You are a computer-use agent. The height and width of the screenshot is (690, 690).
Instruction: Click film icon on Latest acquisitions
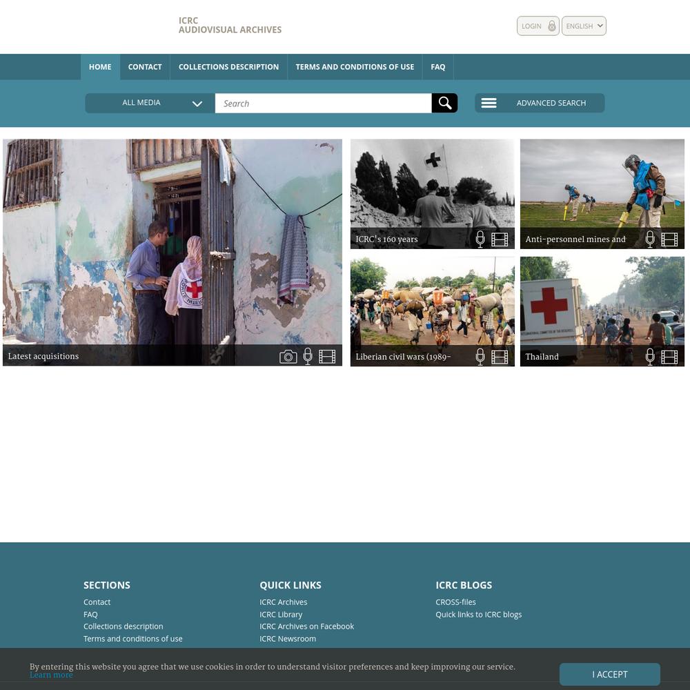point(327,357)
